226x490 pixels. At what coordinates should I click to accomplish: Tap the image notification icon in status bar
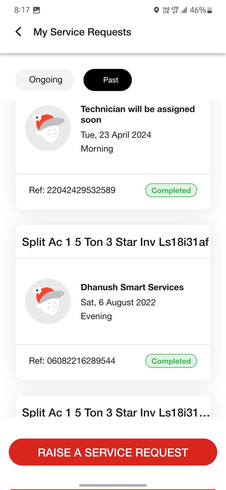click(x=36, y=10)
